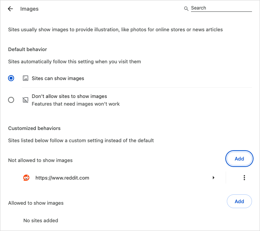
Task: Click the search magnifier icon
Action: pos(186,8)
